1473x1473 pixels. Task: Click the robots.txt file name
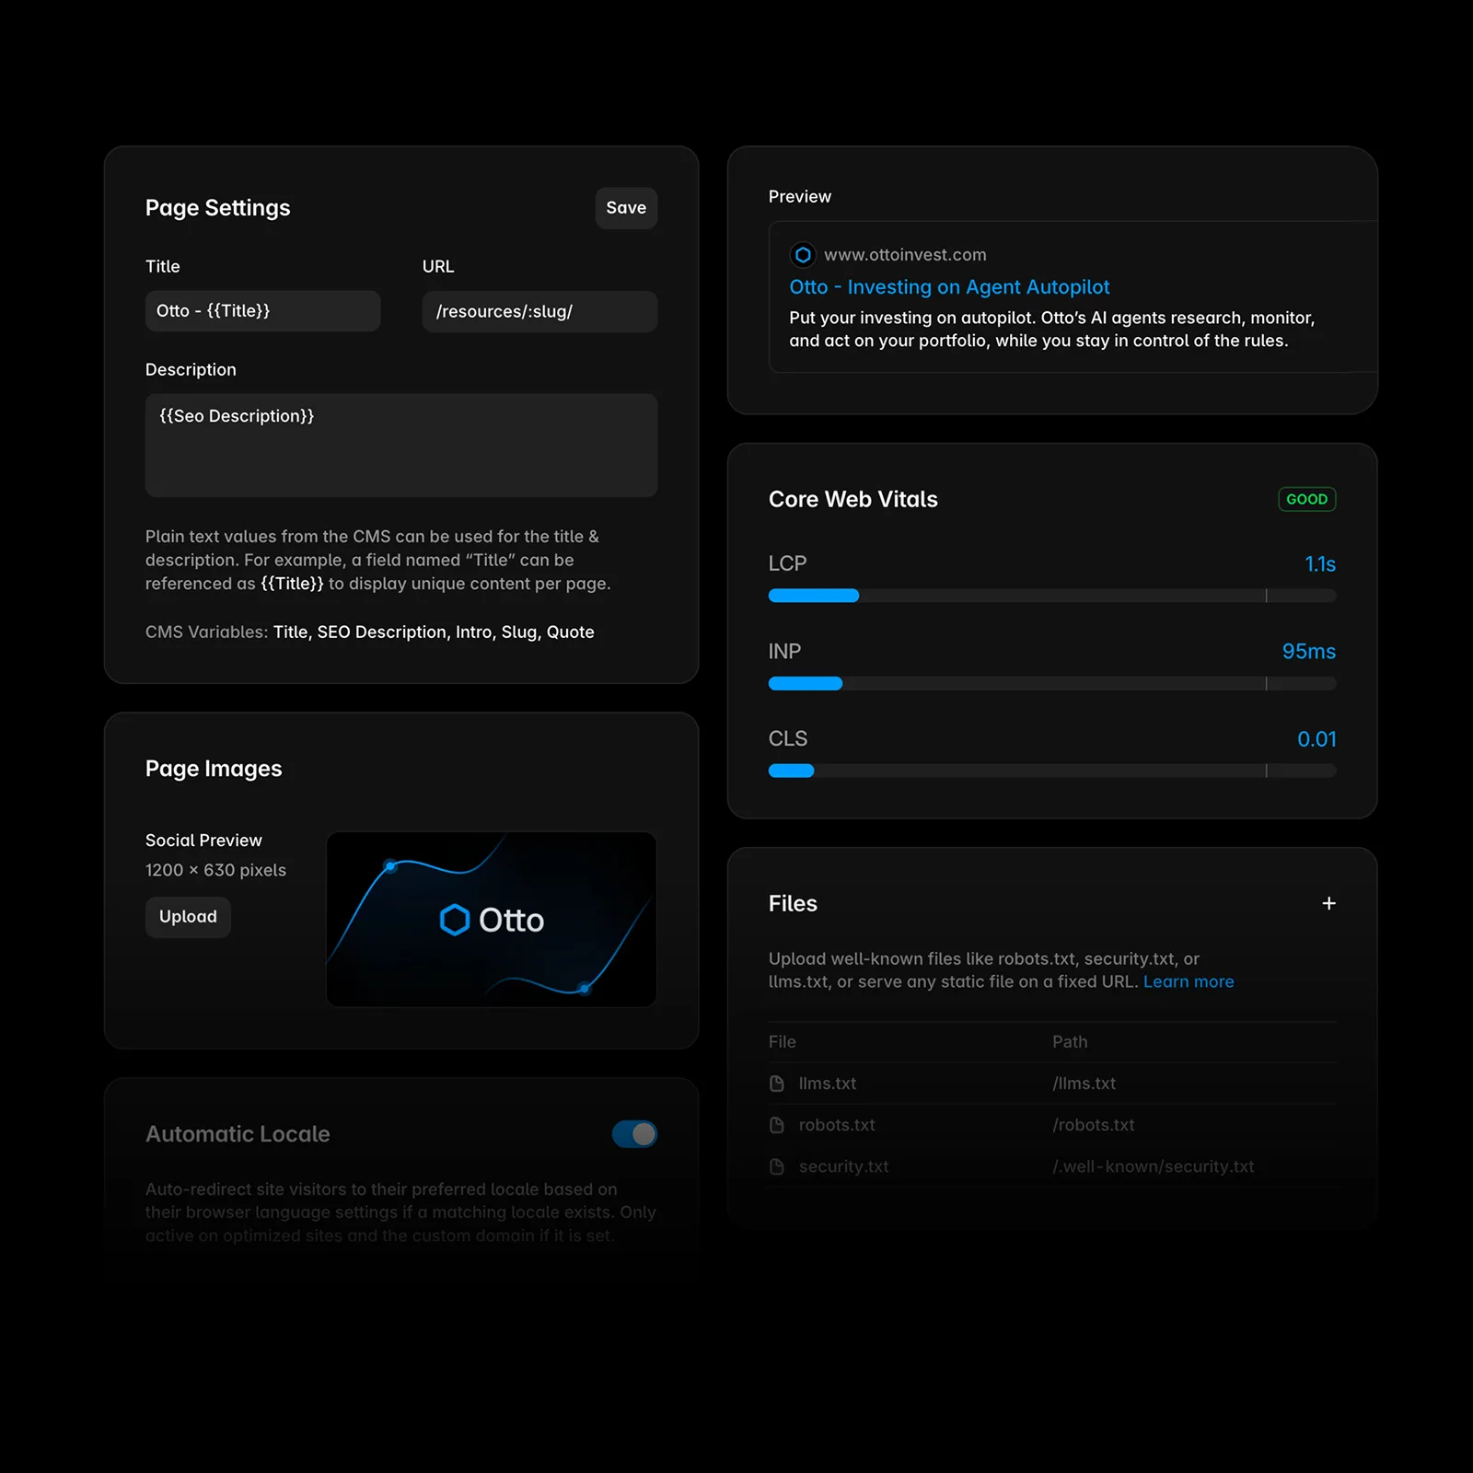[x=837, y=1125]
